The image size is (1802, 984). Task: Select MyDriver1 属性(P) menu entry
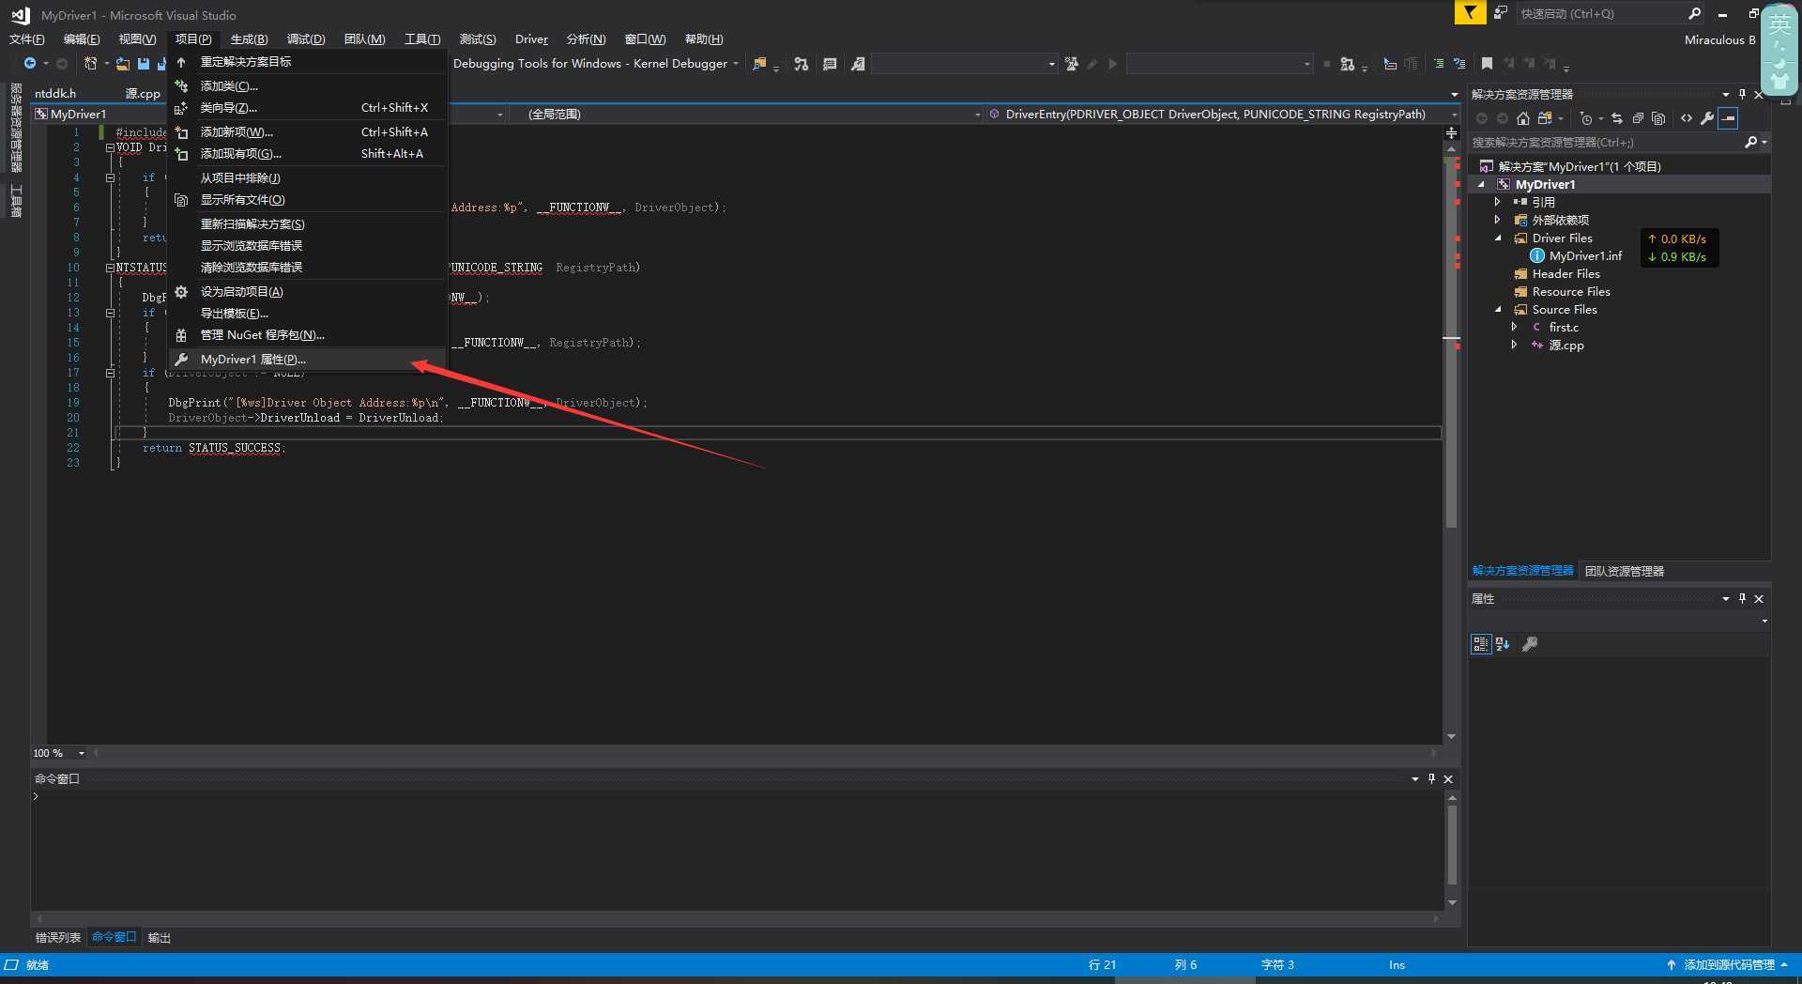click(306, 360)
